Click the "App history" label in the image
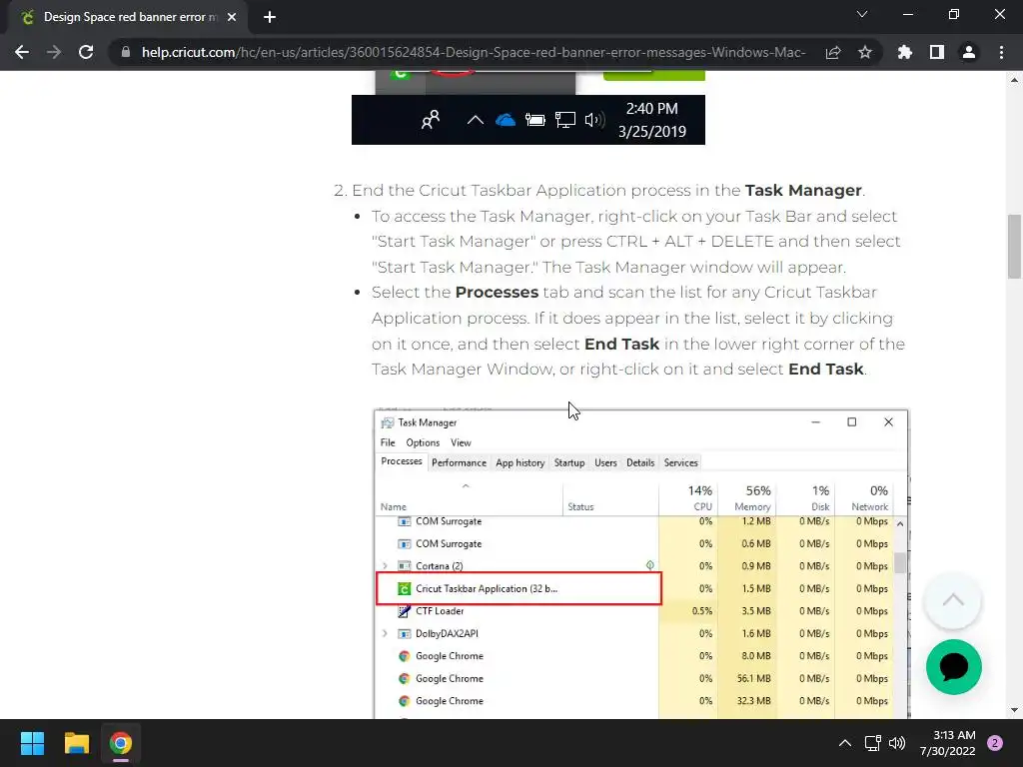1023x767 pixels. coord(519,462)
